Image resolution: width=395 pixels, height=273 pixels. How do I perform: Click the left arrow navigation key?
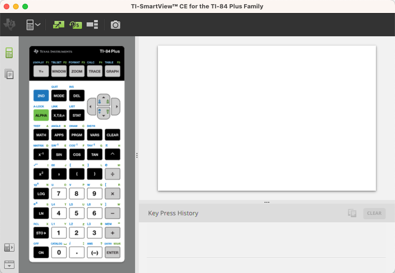pos(91,107)
